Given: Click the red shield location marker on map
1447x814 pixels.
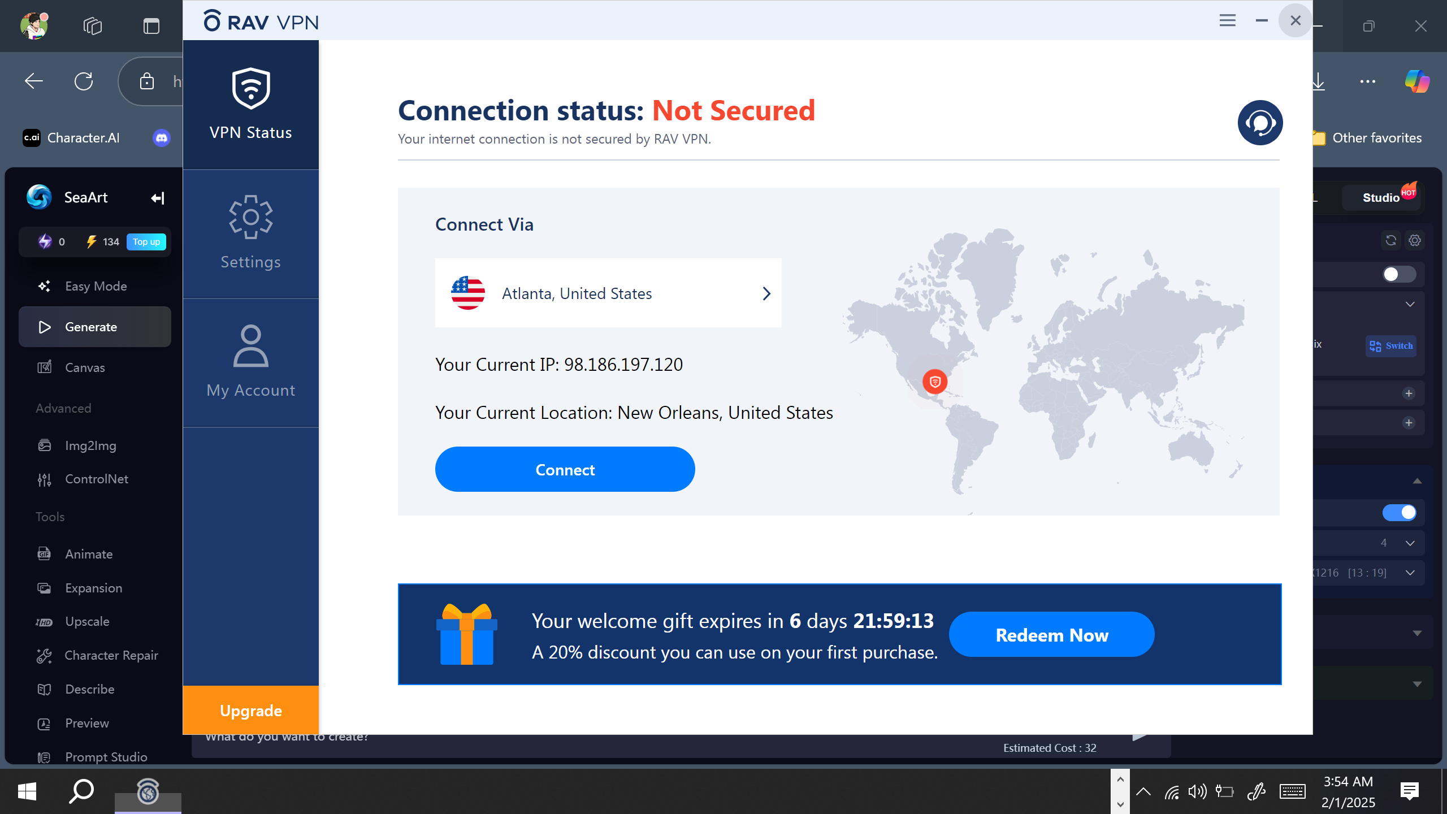Looking at the screenshot, I should pos(935,382).
